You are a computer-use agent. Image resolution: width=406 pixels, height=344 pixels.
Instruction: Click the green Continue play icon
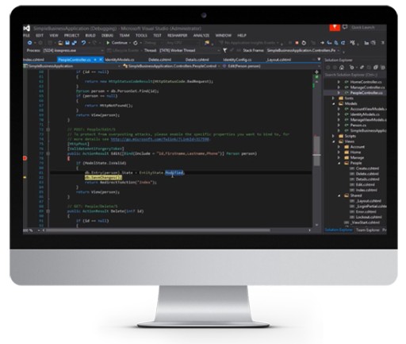coord(108,43)
